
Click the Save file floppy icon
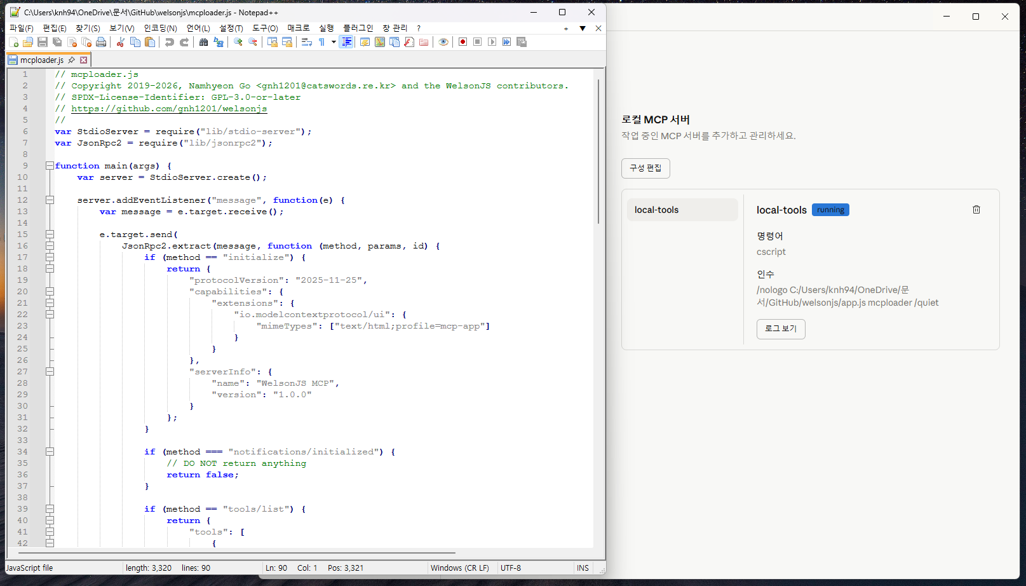pyautogui.click(x=43, y=42)
